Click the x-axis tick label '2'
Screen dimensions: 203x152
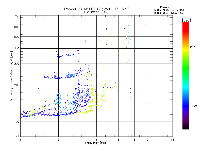(58, 140)
